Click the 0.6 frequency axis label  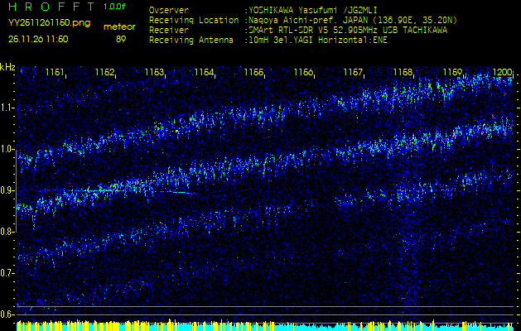(x=7, y=314)
